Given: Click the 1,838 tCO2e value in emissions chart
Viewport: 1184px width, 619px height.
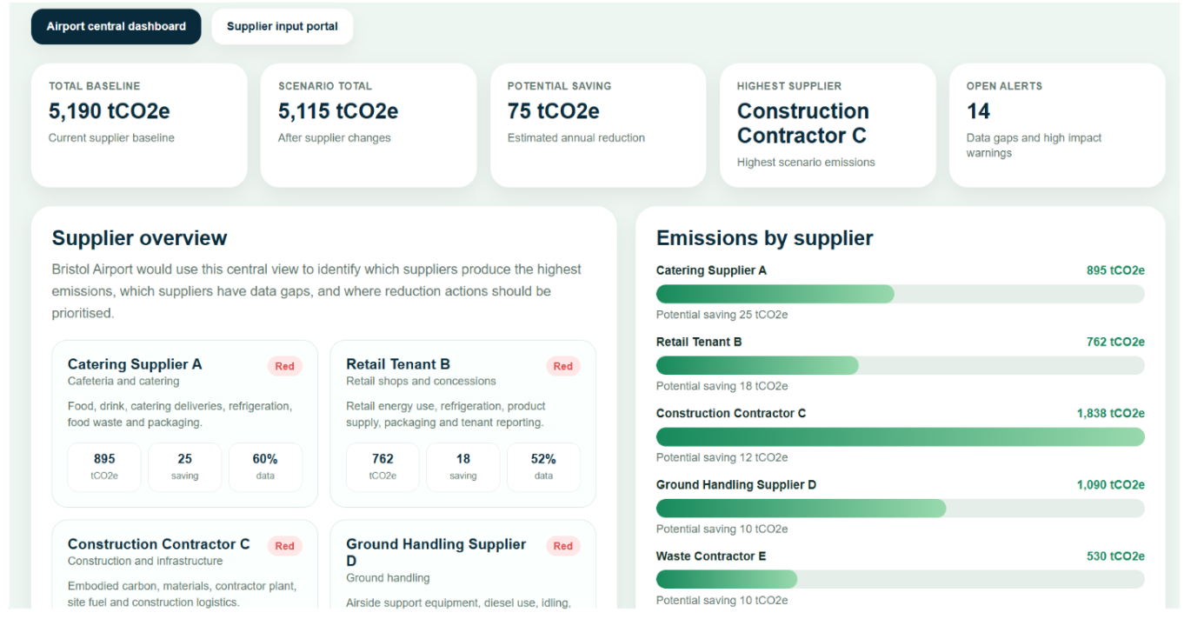Looking at the screenshot, I should (x=1111, y=413).
